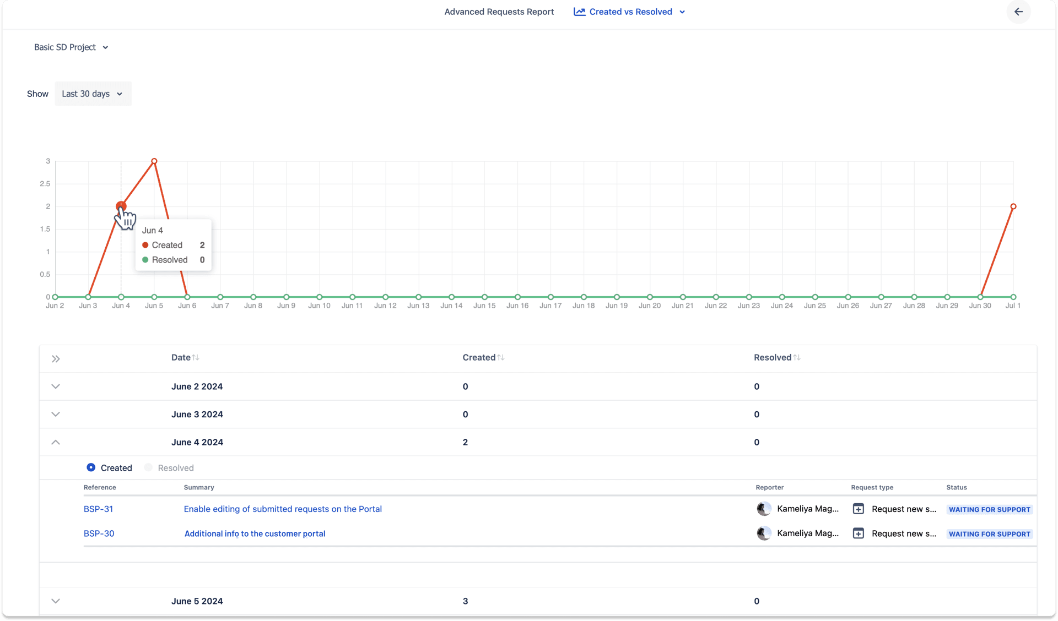Open Kameliya's avatar on the BSP-30 row
The width and height of the screenshot is (1058, 621).
(764, 533)
